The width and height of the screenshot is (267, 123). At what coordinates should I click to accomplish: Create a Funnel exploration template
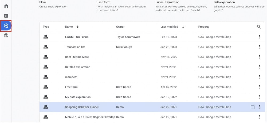[167, 2]
